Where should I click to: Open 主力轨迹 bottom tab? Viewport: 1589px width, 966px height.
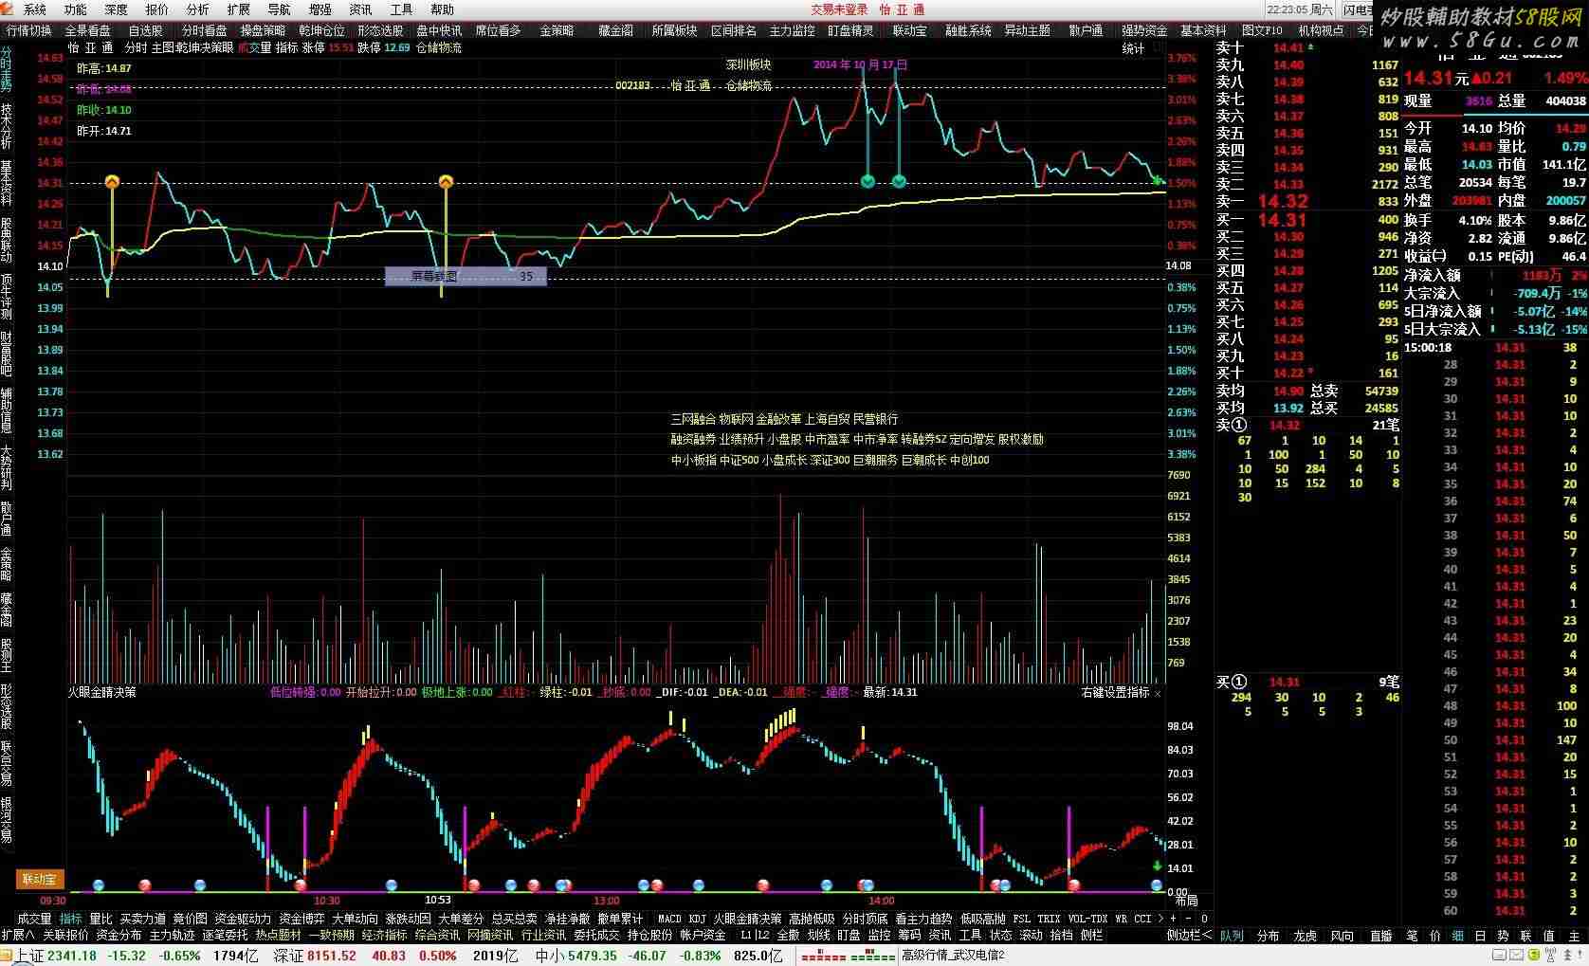[x=172, y=935]
